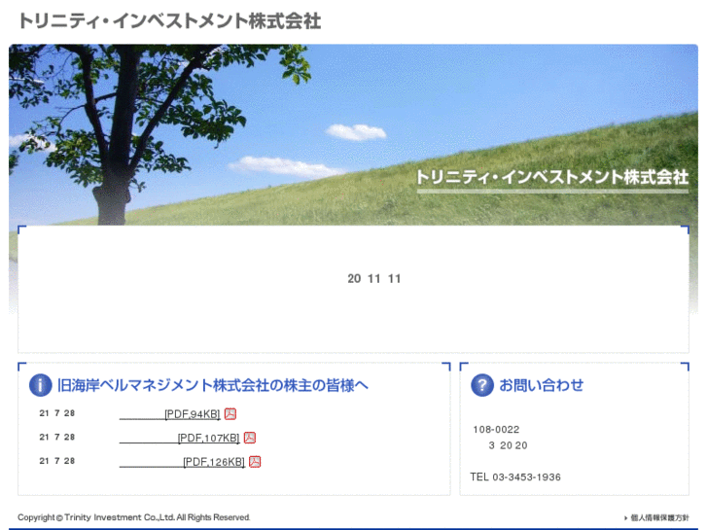The width and height of the screenshot is (707, 530).
Task: Open the [PDF,107KB] document link
Action: pyautogui.click(x=180, y=438)
